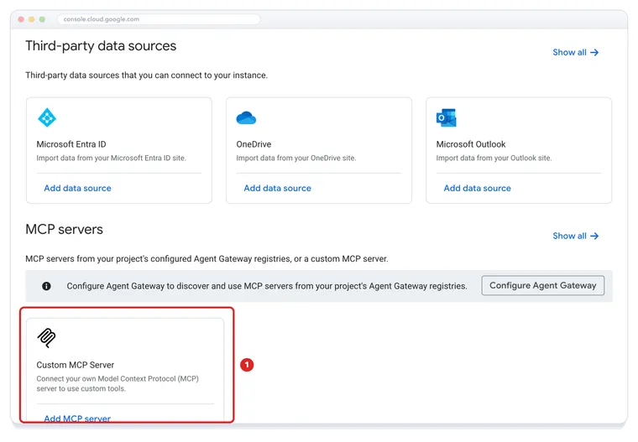The image size is (638, 442).
Task: Click 'Import data from your Microsoft Entra ID site.'
Action: click(x=111, y=159)
